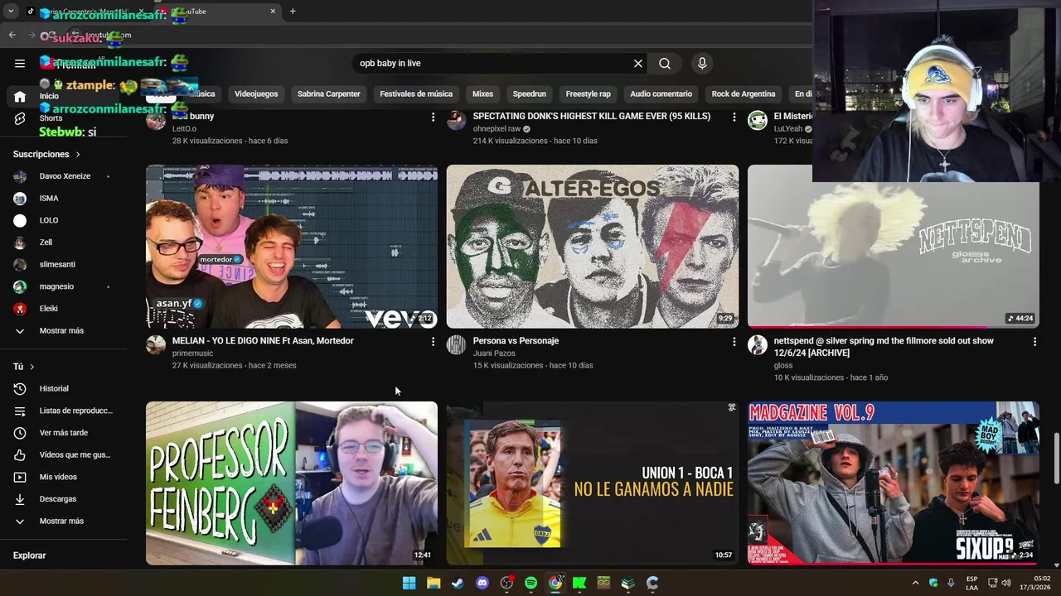Image resolution: width=1061 pixels, height=596 pixels.
Task: Go to Inicio in the sidebar
Action: 49,96
